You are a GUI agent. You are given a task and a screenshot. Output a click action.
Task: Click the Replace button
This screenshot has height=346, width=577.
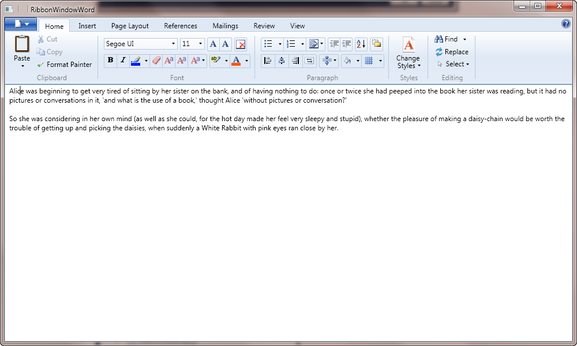tap(452, 52)
